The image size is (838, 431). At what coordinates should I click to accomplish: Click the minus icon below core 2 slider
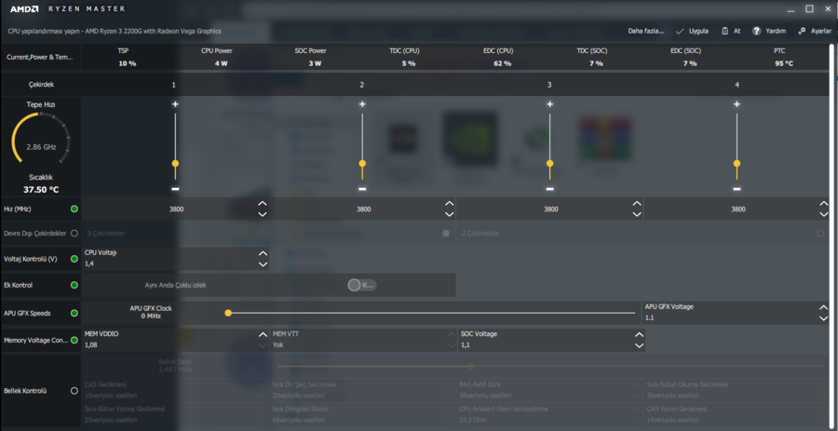(362, 189)
